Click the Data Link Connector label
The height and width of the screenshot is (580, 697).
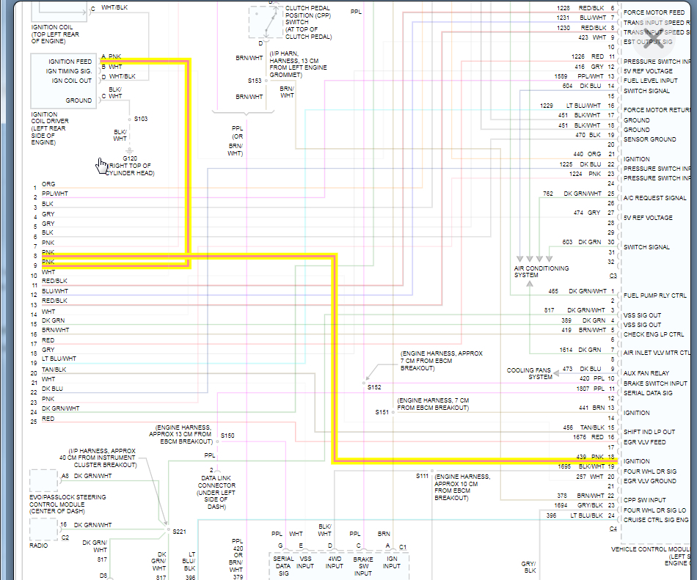point(216,492)
